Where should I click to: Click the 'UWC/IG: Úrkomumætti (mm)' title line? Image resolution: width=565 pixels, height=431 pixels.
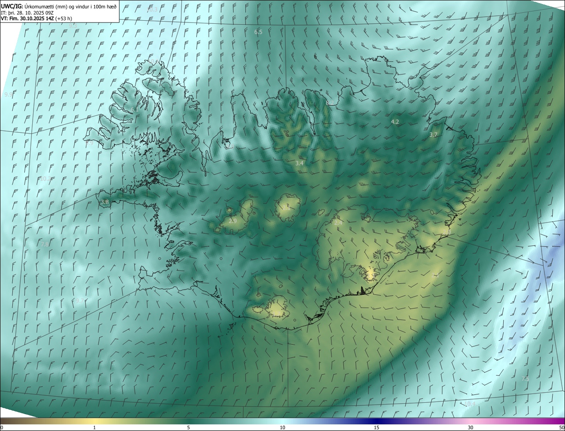[59, 6]
